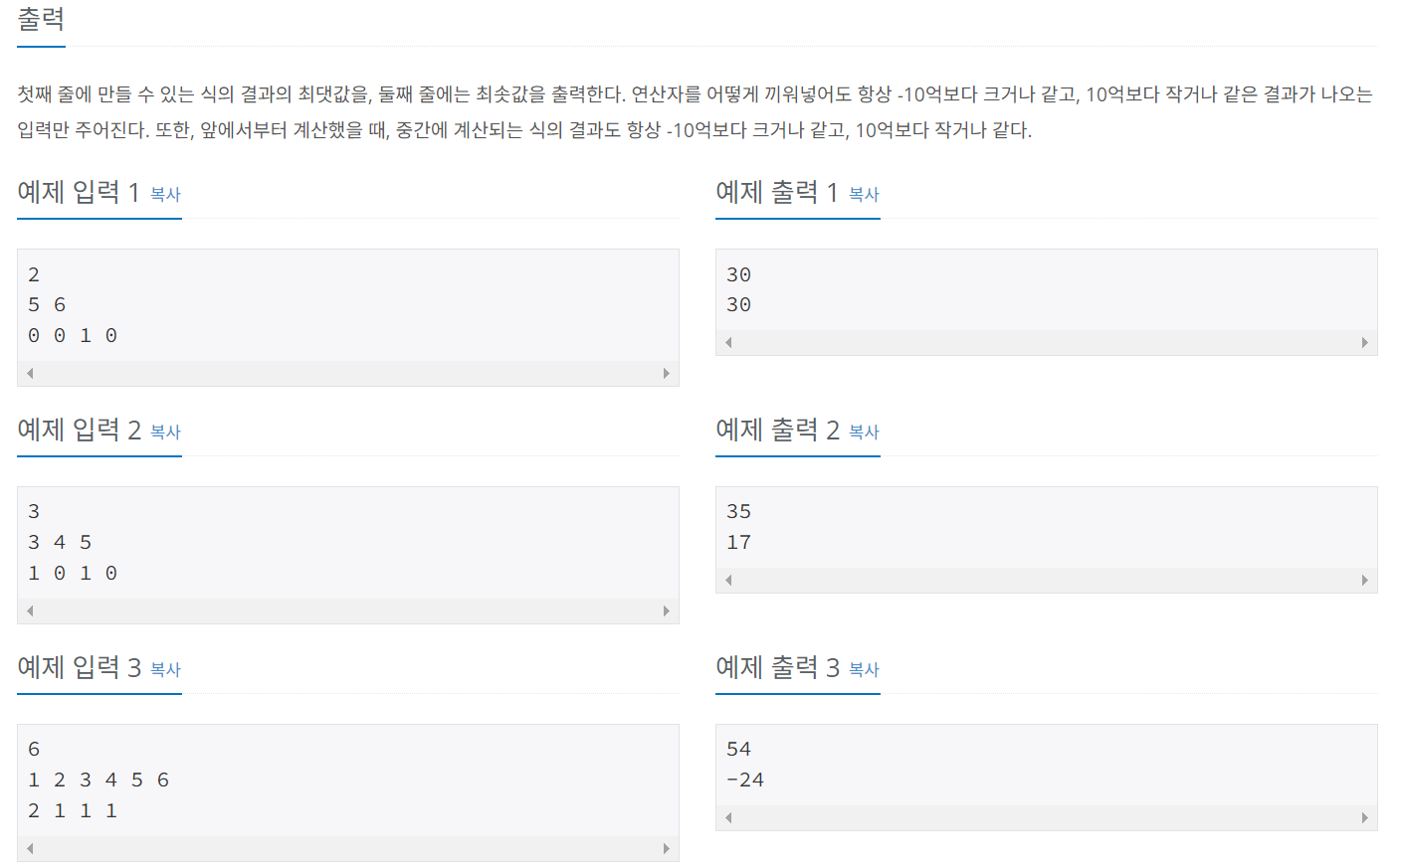Click left scroll arrow in 예제 출력 3 box
The width and height of the screenshot is (1402, 868).
[x=729, y=817]
